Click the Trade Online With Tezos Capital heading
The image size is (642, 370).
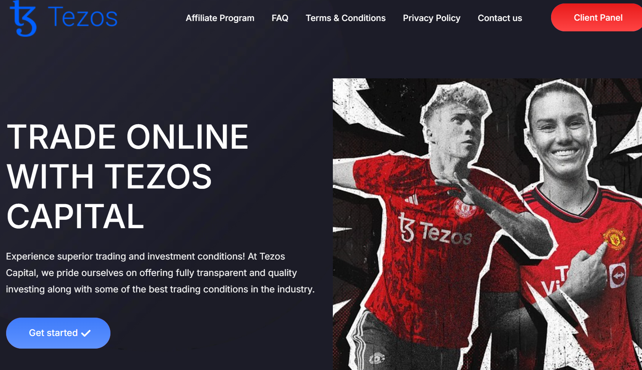(x=128, y=177)
